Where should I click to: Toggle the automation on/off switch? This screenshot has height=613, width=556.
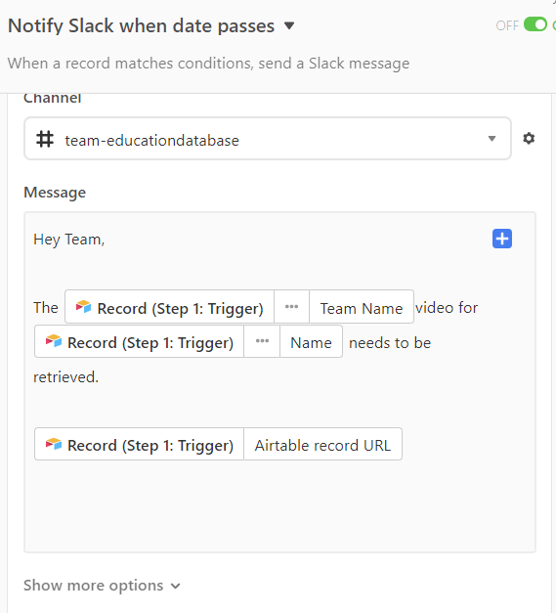tap(535, 24)
